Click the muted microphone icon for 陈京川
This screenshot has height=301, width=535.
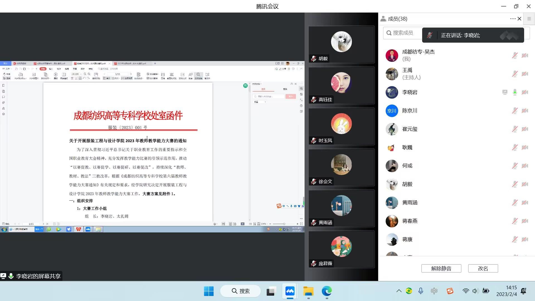pyautogui.click(x=515, y=111)
